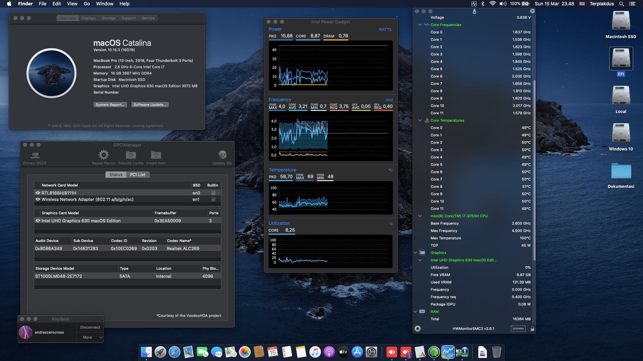
Task: Open the Service tab
Action: (148, 18)
